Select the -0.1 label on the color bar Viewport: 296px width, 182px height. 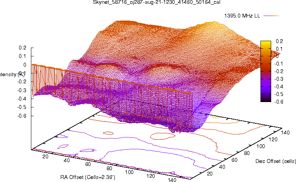click(279, 64)
